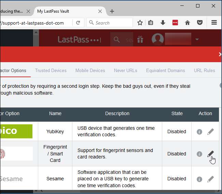Screen dimensions: 222x194
Task: Select the Multifactor Options tab
Action: click(x=13, y=70)
